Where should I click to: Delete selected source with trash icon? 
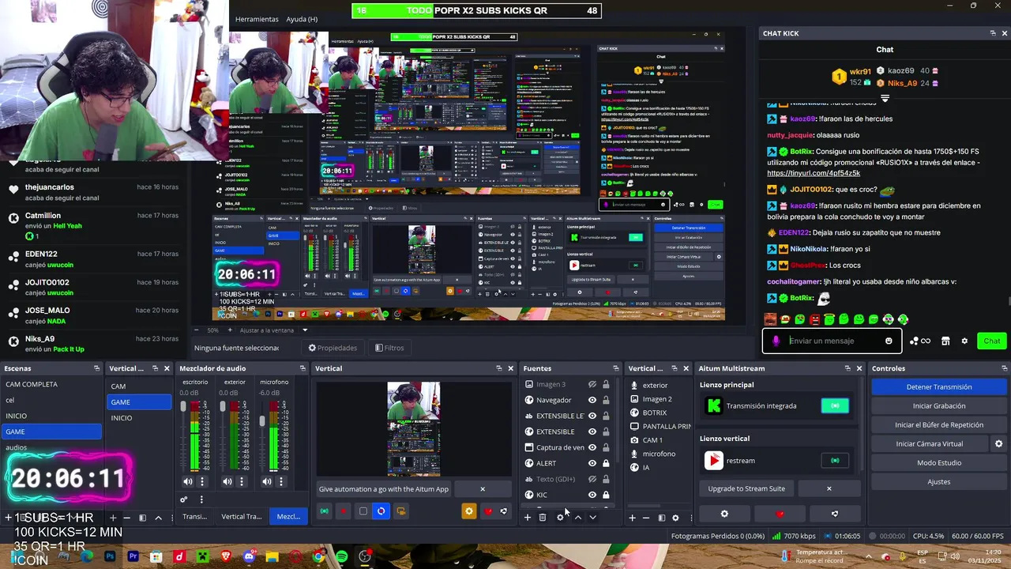pos(543,518)
